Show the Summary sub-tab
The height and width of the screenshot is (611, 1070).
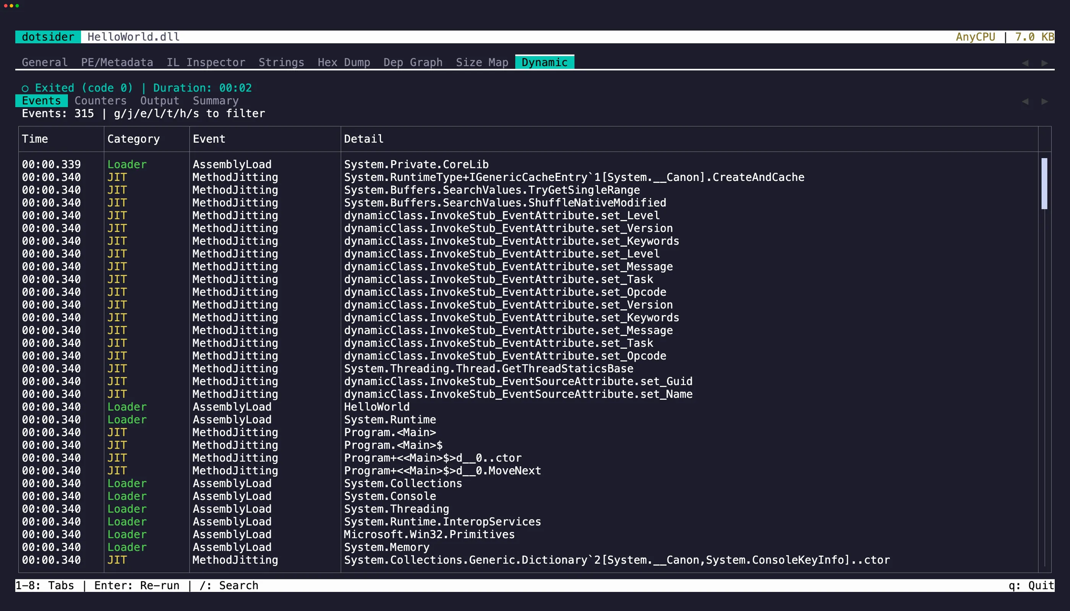(216, 101)
